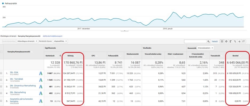The width and height of the screenshot is (250, 106).
Task: Click the help icon next to Kattintások
Action: tap(57, 56)
